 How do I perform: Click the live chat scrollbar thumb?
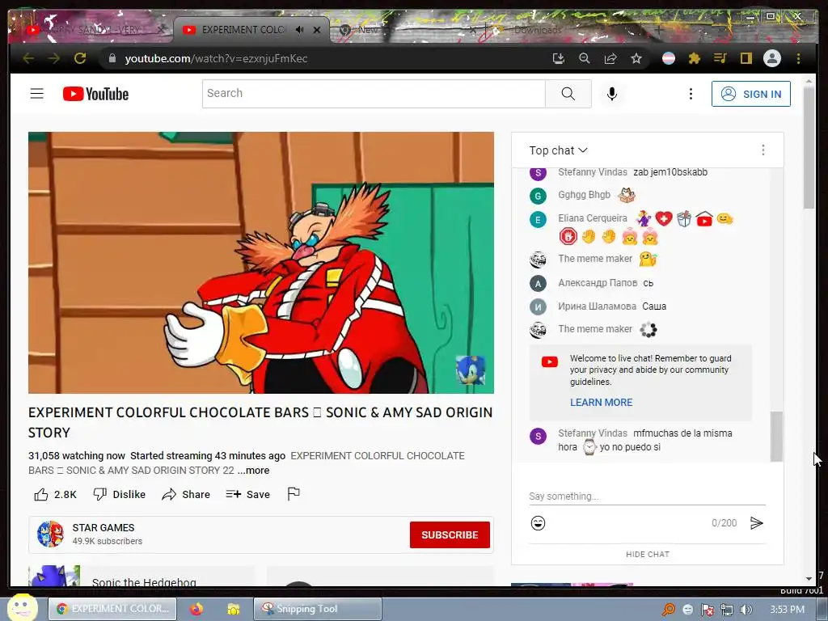(775, 436)
